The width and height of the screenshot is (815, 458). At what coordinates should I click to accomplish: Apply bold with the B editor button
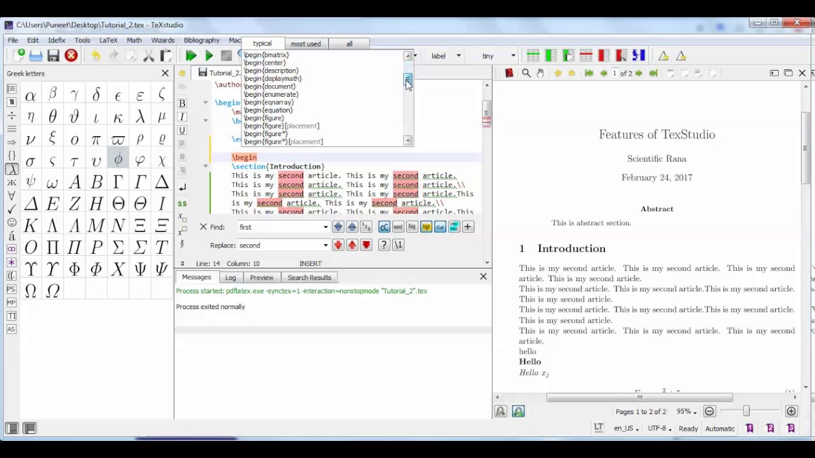[x=182, y=104]
